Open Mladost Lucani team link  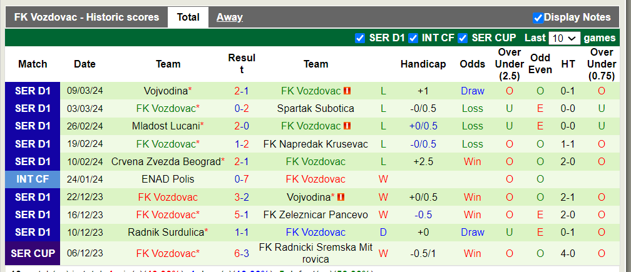point(165,126)
